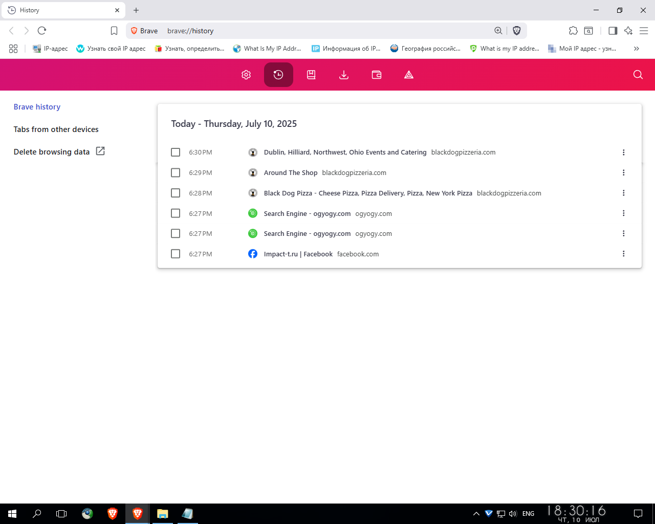
Task: Open Dublin, Hilliard, Northwest, Ohio Events link
Action: tap(345, 152)
